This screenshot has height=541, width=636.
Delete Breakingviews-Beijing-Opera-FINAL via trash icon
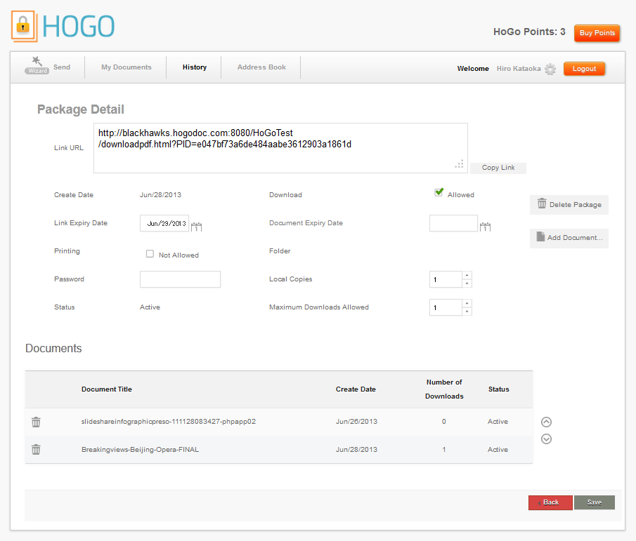pyautogui.click(x=36, y=450)
